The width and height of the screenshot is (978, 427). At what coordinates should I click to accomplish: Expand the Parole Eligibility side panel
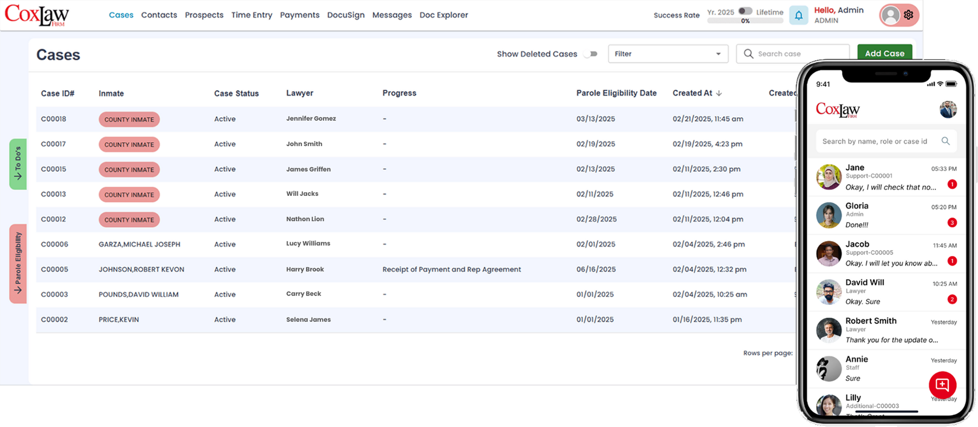pyautogui.click(x=18, y=263)
